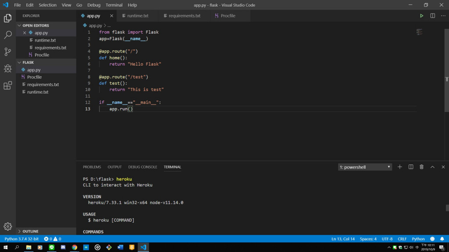Click the editor vertical scrollbar
The image size is (449, 252).
[447, 70]
